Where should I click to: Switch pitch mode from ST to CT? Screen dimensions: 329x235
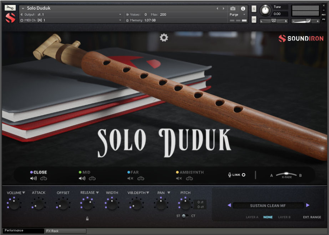click(x=185, y=216)
